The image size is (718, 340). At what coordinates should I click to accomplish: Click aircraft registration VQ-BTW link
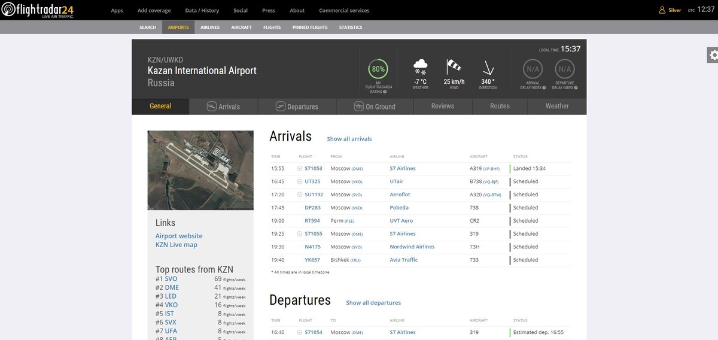click(x=492, y=195)
